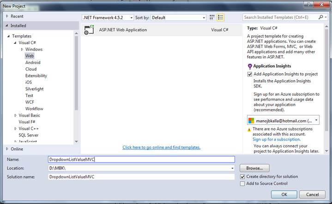The height and width of the screenshot is (204, 332).
Task: Click the project Name input field
Action: (x=141, y=159)
